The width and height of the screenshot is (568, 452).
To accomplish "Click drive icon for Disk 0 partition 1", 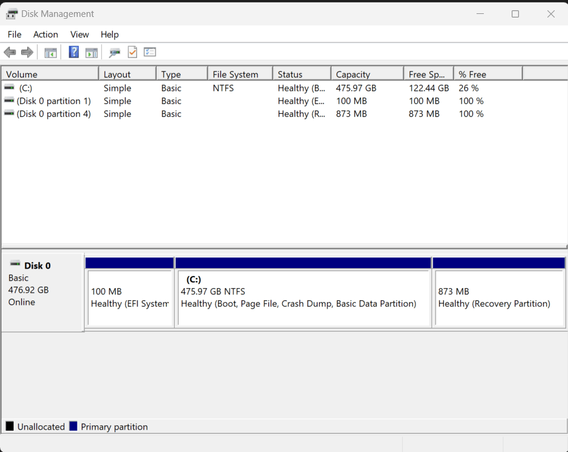I will click(9, 100).
